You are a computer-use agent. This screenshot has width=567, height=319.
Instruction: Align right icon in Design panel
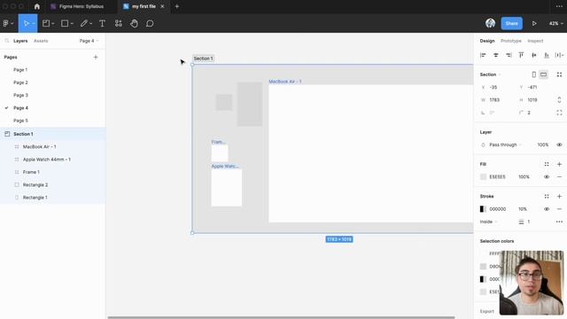(x=509, y=55)
